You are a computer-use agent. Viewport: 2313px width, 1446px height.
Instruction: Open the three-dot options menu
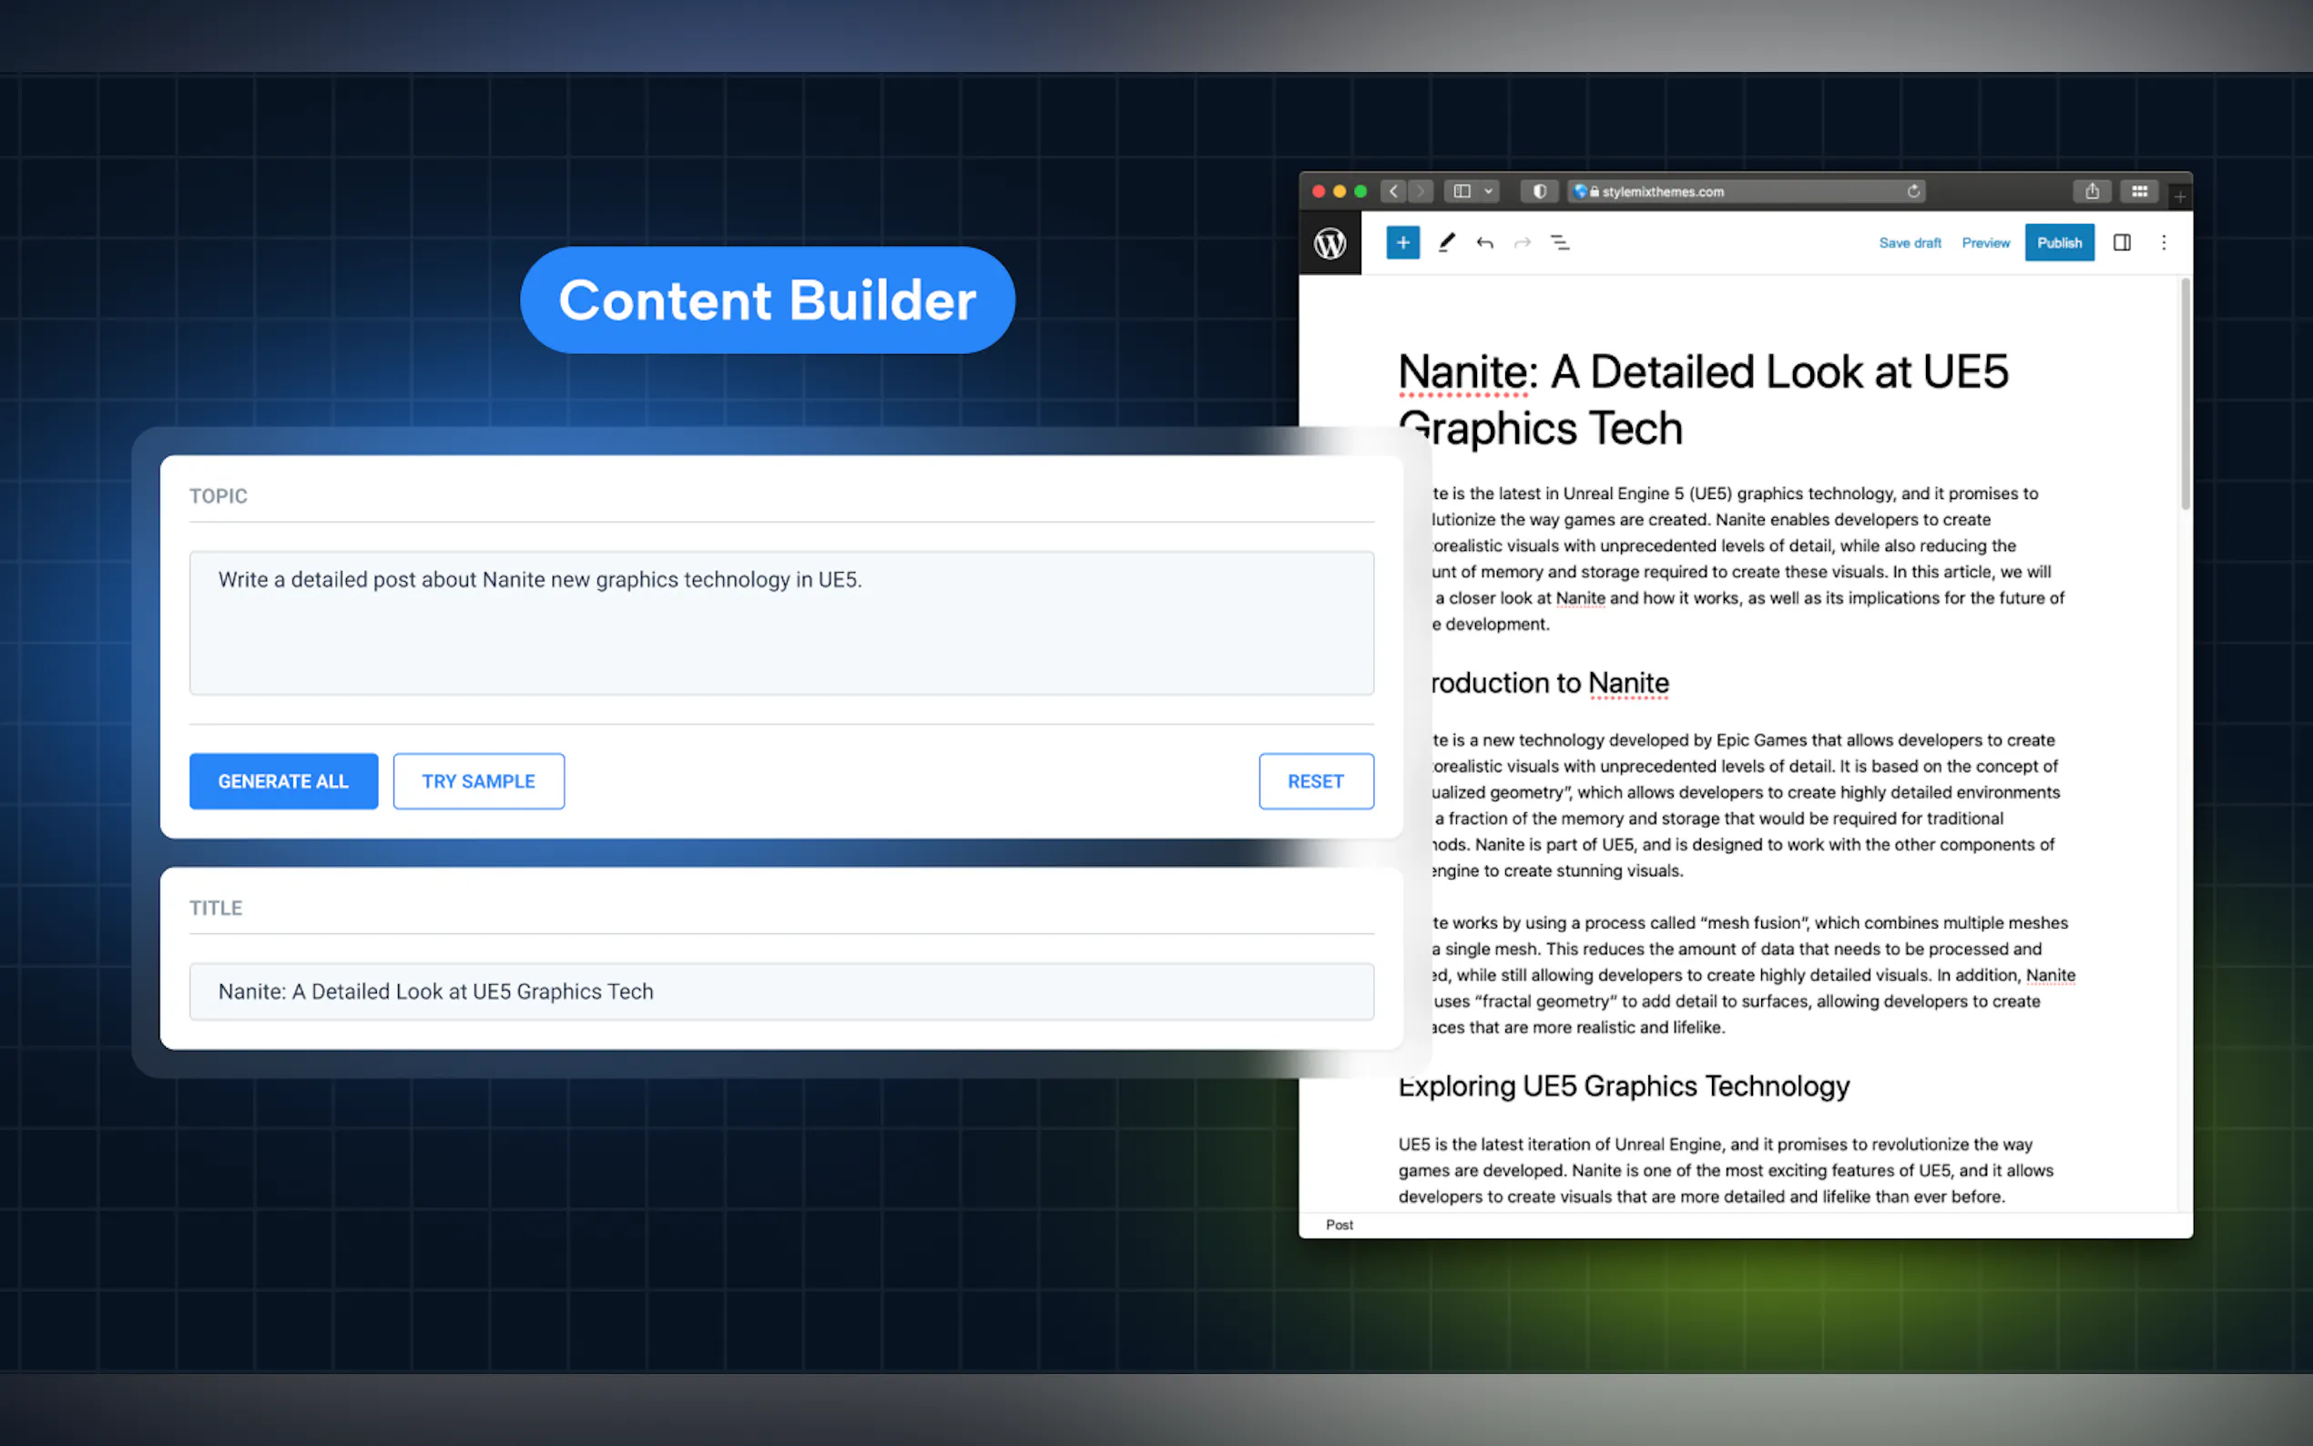click(x=2163, y=243)
